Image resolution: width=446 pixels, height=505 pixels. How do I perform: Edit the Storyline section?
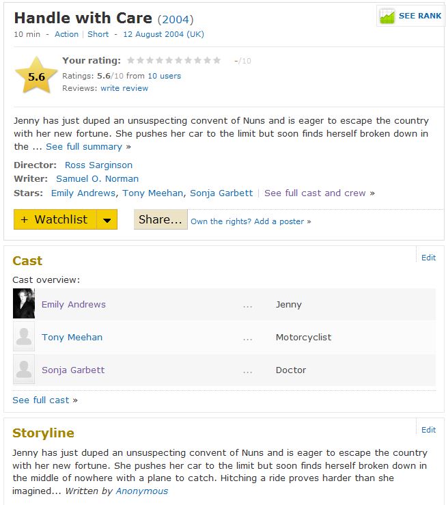(428, 430)
